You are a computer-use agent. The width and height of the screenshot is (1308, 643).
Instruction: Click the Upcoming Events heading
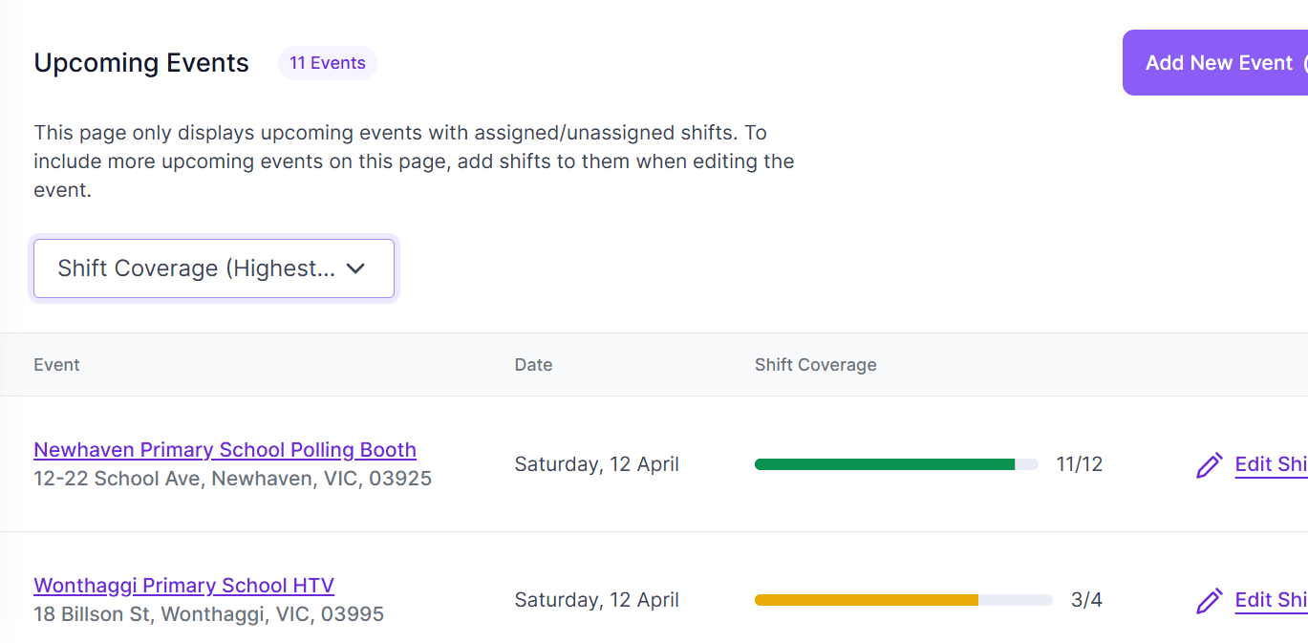tap(141, 63)
